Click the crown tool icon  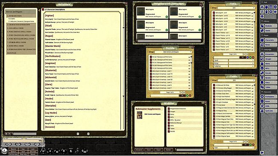[275, 12]
